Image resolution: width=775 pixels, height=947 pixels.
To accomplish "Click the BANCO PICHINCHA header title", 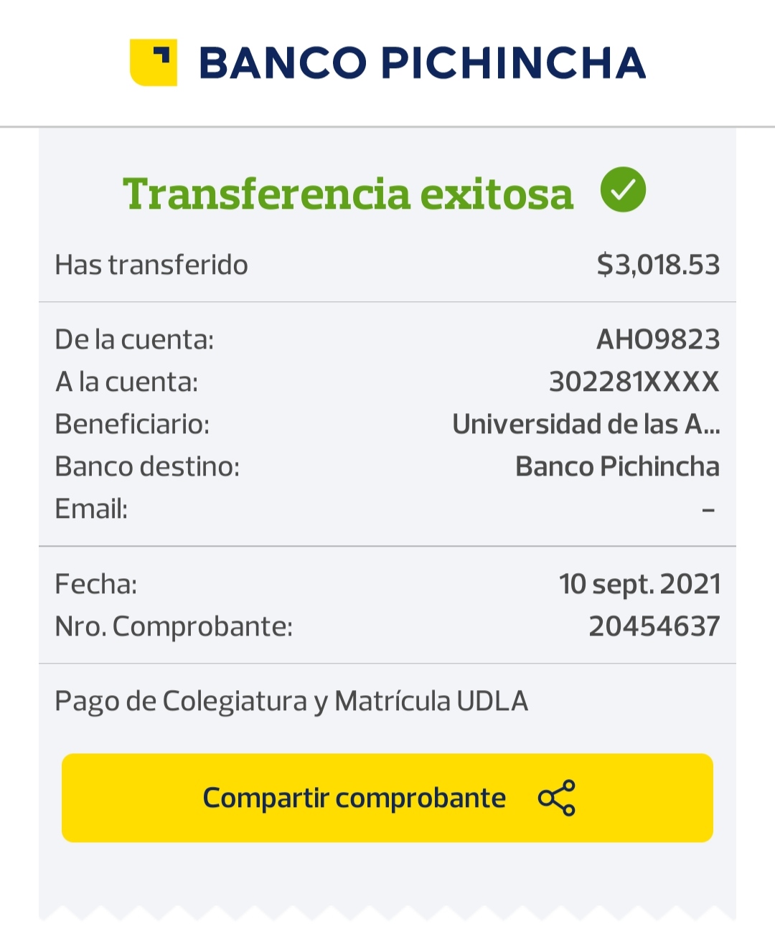I will coord(422,63).
